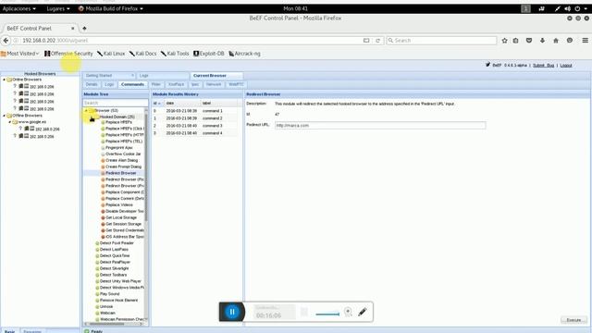The image size is (592, 333).
Task: Collapse the Online Browsers folder
Action: click(x=4, y=80)
